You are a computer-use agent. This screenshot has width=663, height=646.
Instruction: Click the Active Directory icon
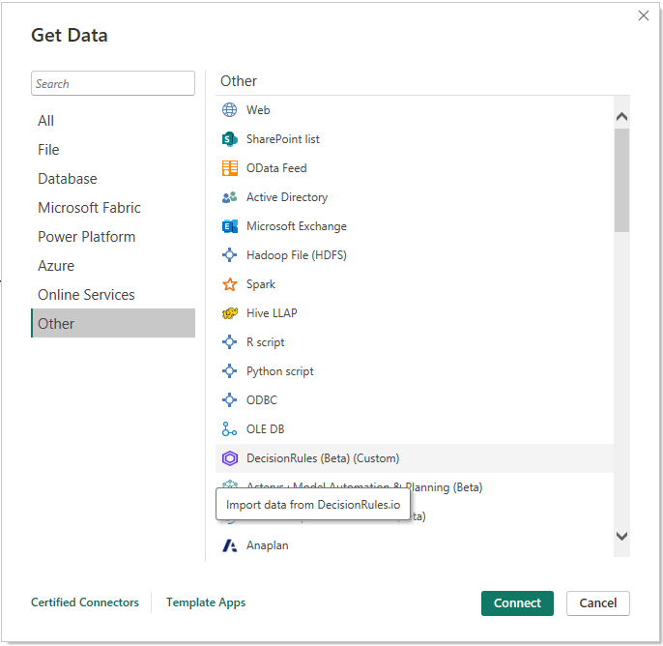(x=229, y=197)
